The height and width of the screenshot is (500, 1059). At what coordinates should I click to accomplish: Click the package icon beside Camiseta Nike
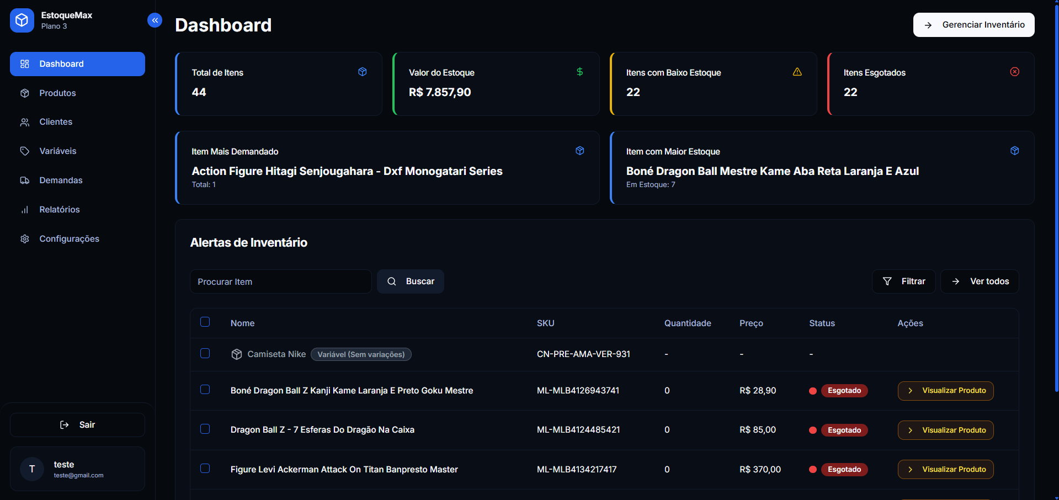pos(237,354)
